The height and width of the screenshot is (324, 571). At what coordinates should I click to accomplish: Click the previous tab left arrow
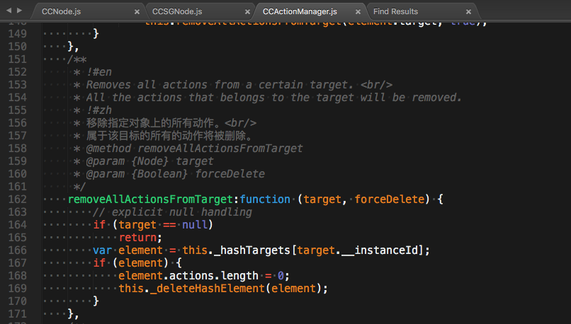9,11
